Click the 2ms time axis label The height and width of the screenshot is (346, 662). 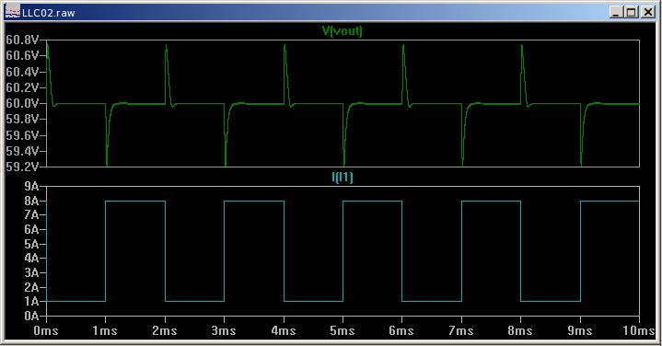tap(165, 330)
